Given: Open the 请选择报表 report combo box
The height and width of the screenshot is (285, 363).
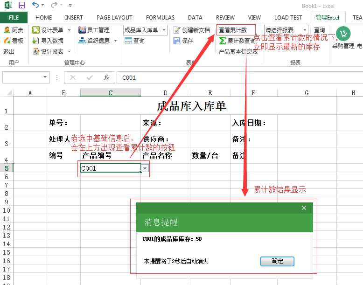Looking at the screenshot, I should [286, 30].
